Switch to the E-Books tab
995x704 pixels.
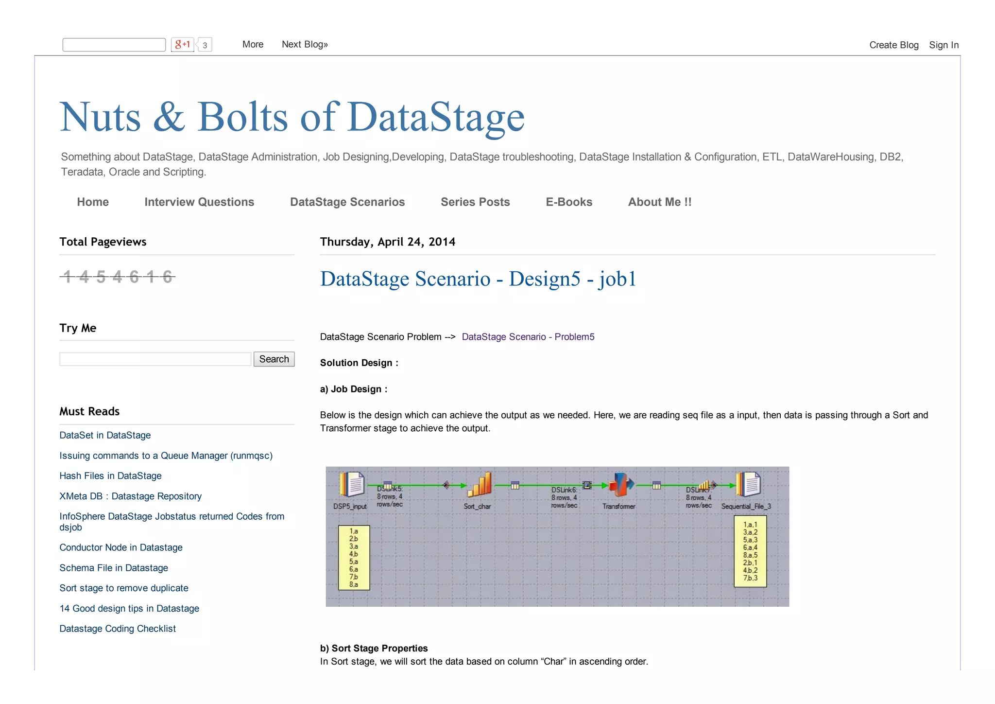569,202
